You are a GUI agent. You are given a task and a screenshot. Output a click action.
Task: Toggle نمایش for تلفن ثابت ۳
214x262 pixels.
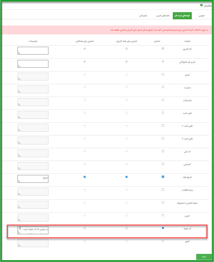coord(163,138)
